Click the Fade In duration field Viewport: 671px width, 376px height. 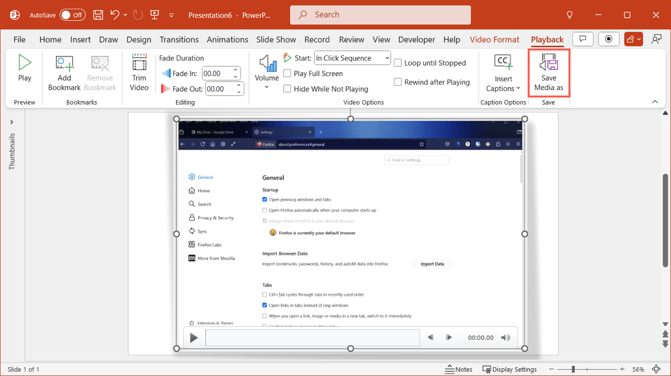216,73
